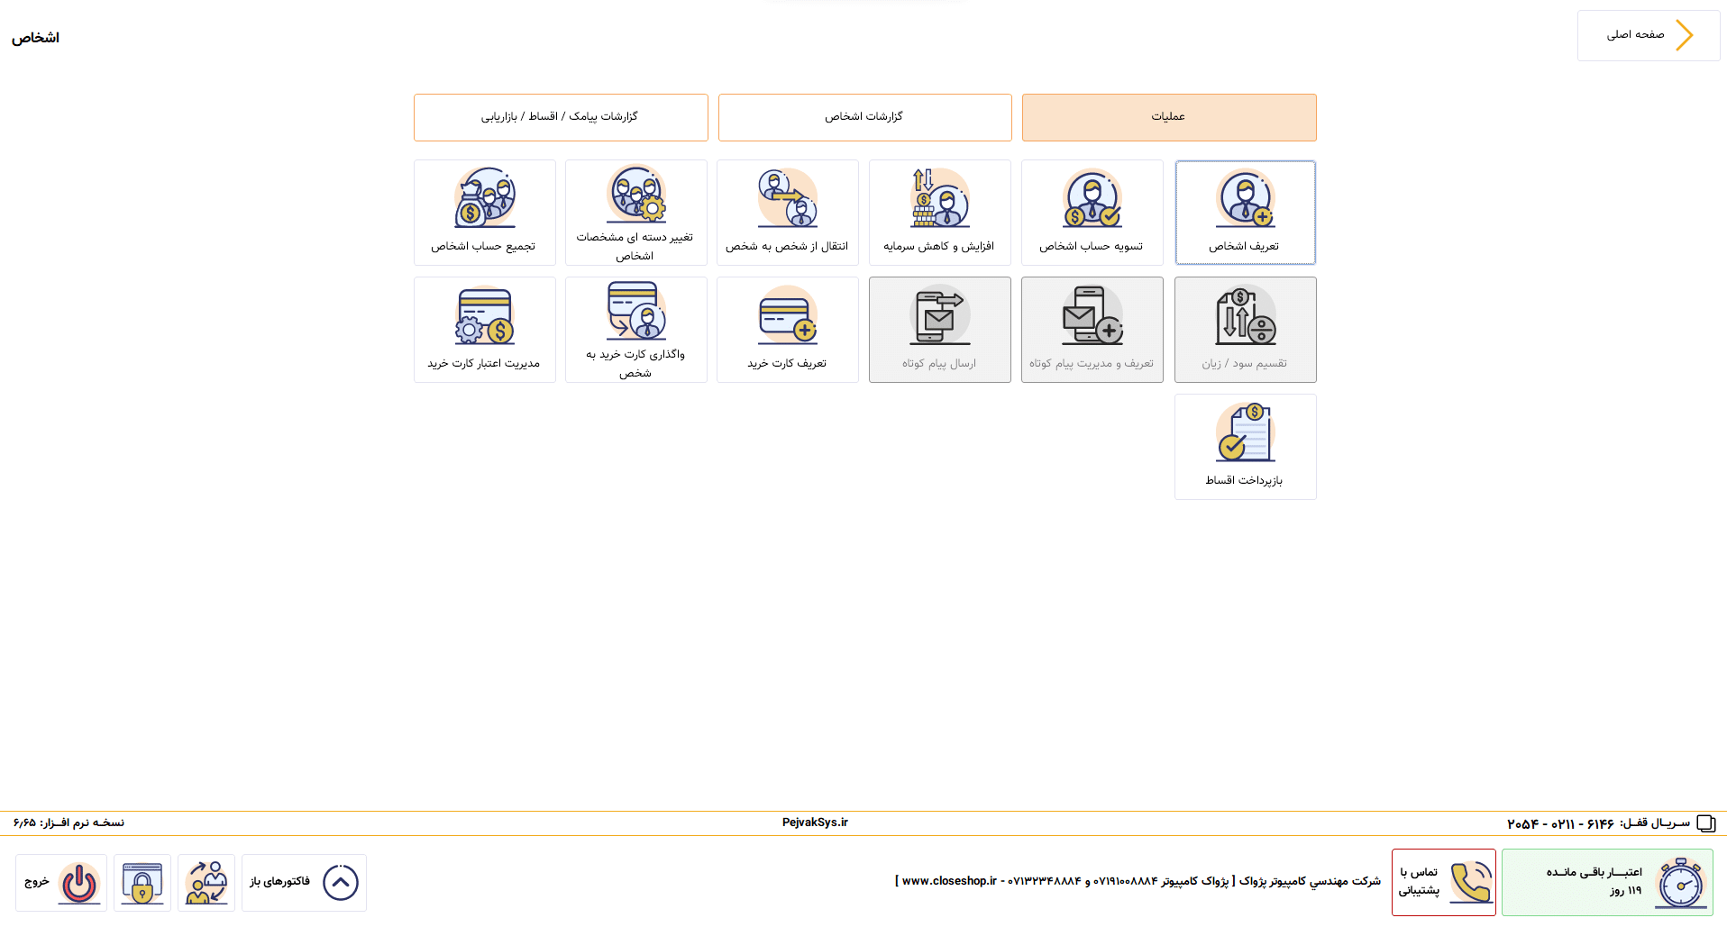Open تعریف کارت خرید tile
The image size is (1727, 927).
point(787,330)
